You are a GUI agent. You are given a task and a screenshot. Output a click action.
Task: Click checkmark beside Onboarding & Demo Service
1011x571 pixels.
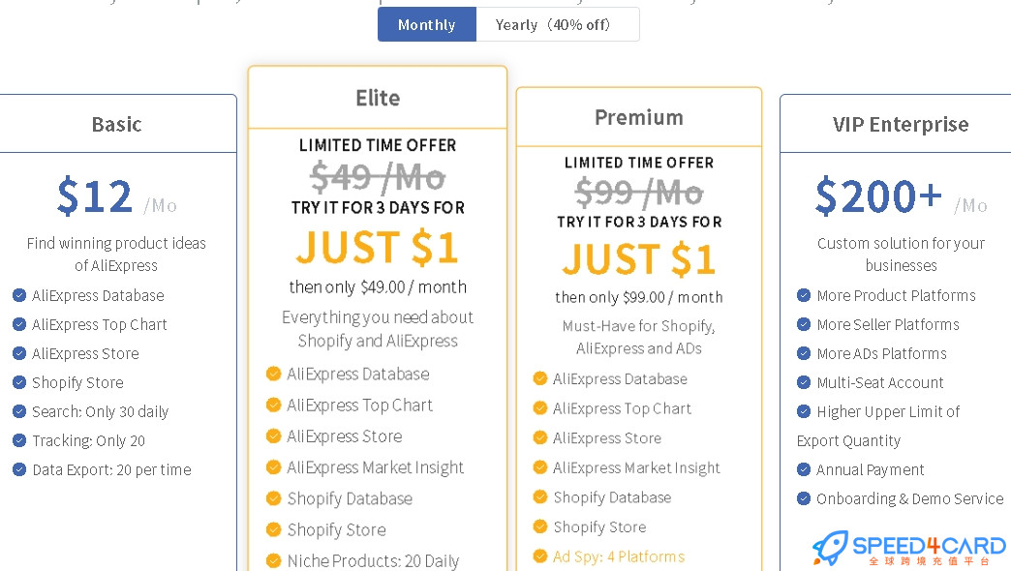[x=804, y=498]
